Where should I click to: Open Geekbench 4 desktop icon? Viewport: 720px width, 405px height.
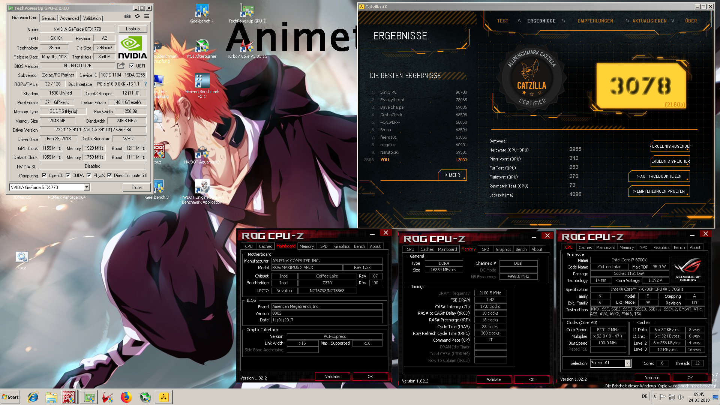202,14
